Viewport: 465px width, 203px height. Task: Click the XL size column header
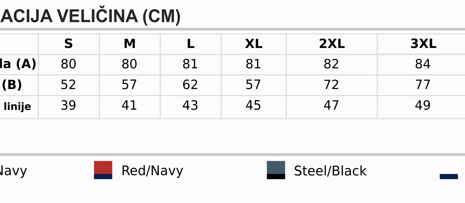[254, 44]
